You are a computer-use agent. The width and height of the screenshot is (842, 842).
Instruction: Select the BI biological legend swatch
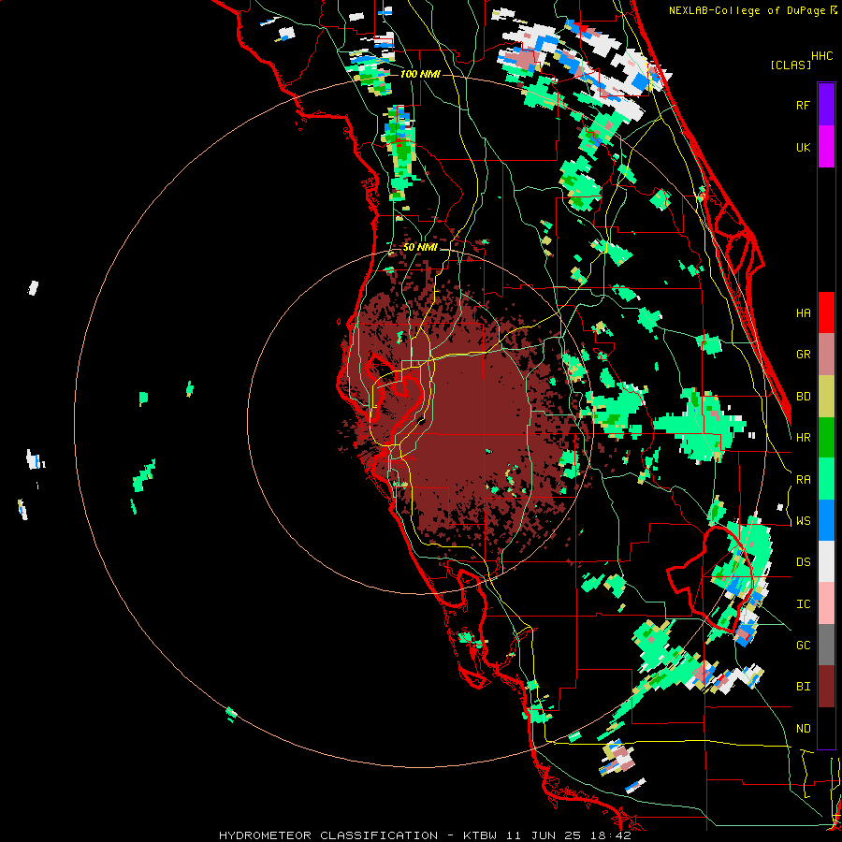click(826, 687)
